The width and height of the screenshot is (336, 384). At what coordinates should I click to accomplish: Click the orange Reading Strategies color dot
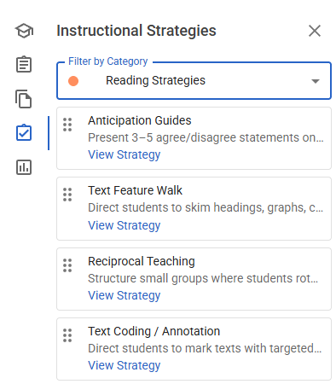point(73,81)
